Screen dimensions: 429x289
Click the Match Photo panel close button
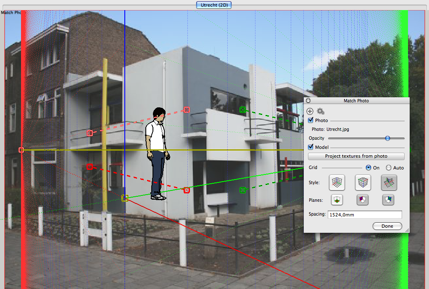click(308, 101)
